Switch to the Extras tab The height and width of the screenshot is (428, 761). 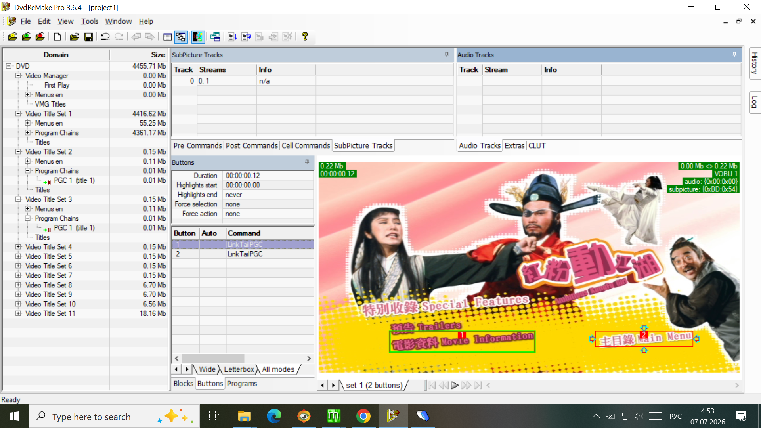(514, 146)
